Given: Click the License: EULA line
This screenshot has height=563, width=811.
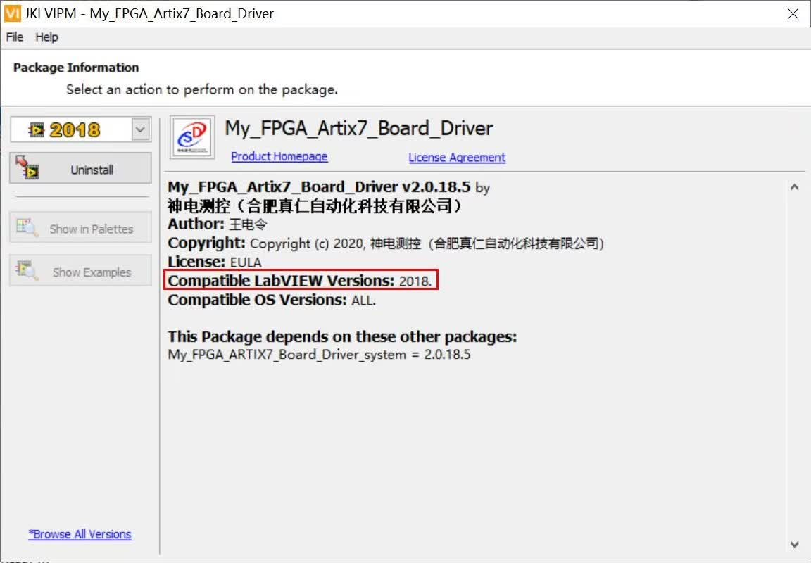Looking at the screenshot, I should click(215, 262).
